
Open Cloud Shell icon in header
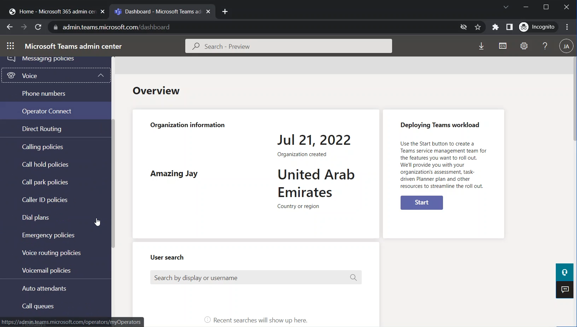502,46
